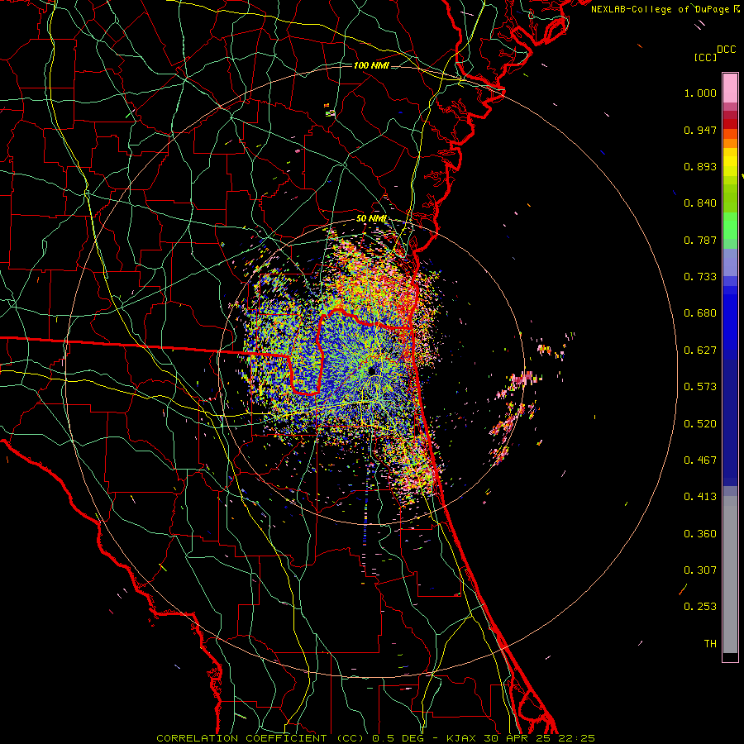
Task: Select the 0.413 scale value
Action: click(x=700, y=497)
